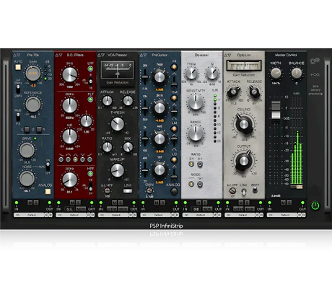
Task: Click the PreQursor HM band button
Action: click(x=174, y=98)
